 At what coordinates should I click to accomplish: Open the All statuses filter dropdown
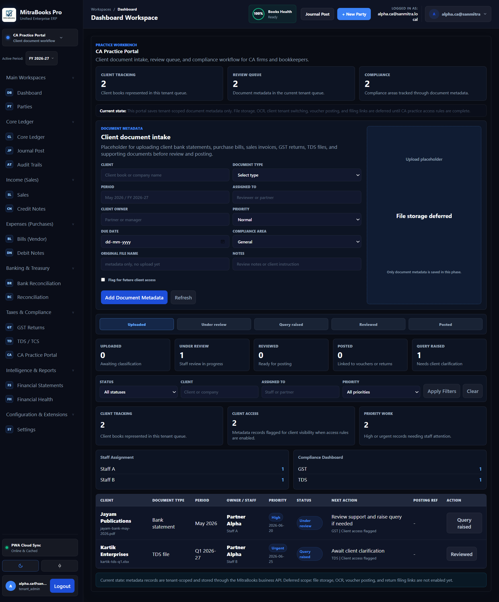tap(138, 392)
